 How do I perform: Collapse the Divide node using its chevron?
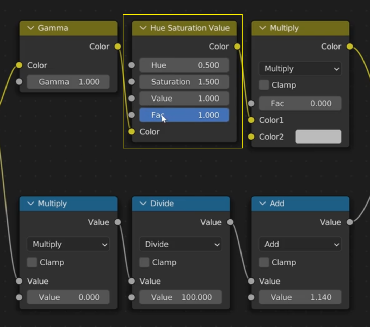[x=143, y=204]
